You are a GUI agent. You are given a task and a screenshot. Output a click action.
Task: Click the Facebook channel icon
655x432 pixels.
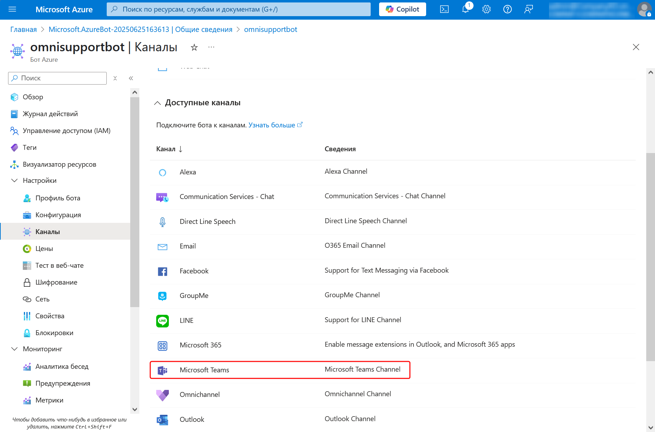(x=163, y=271)
